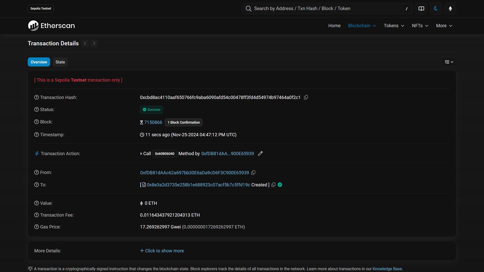Click the contract file icon in To row

(144, 185)
